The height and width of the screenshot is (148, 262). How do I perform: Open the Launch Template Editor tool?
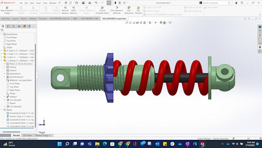pyautogui.click(x=102, y=10)
